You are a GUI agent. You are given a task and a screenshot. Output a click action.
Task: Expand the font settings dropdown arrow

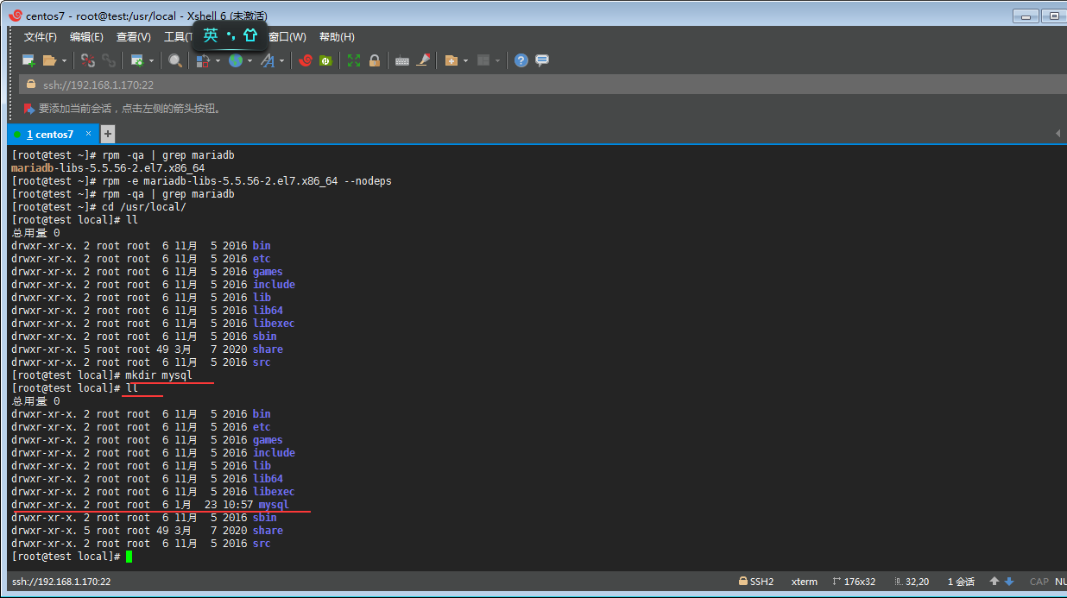point(281,60)
